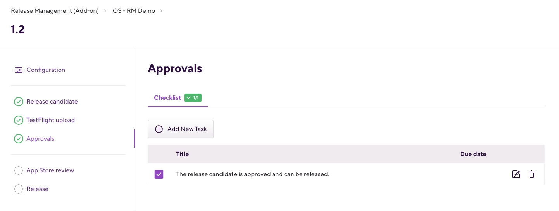The height and width of the screenshot is (211, 559).
Task: Switch to the Checklist tab
Action: (x=167, y=98)
